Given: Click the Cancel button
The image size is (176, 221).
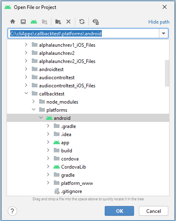Looking at the screenshot, I should pyautogui.click(x=154, y=211).
